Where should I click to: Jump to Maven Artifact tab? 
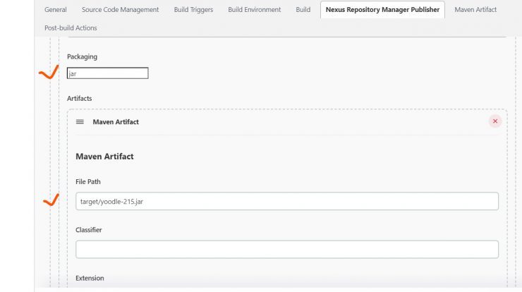475,10
